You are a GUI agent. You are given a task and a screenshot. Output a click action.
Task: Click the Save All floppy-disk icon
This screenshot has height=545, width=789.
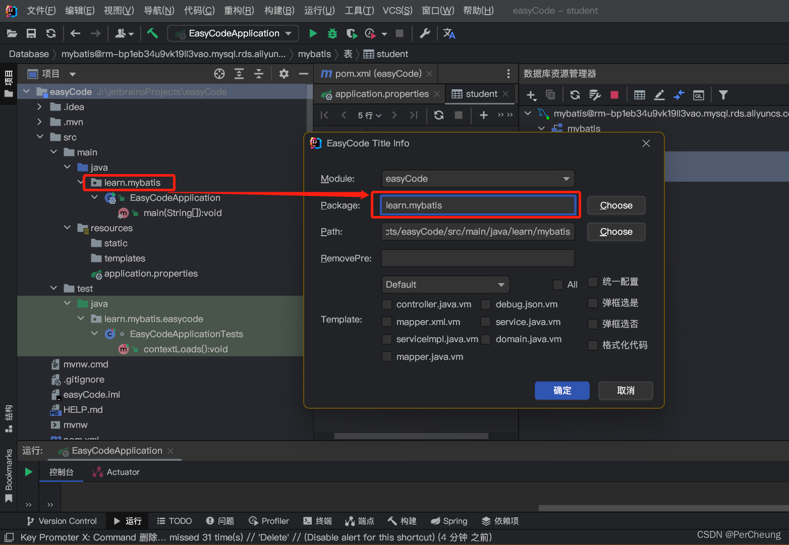pos(31,33)
